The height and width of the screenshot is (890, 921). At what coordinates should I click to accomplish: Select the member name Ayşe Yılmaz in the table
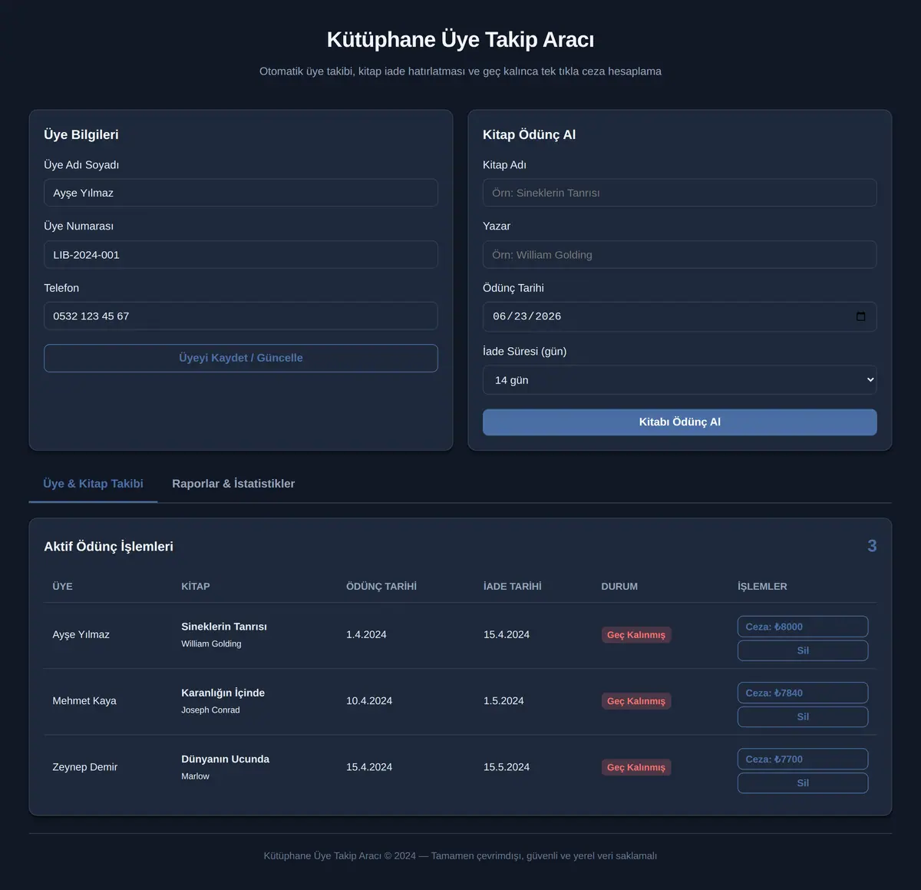pos(81,635)
